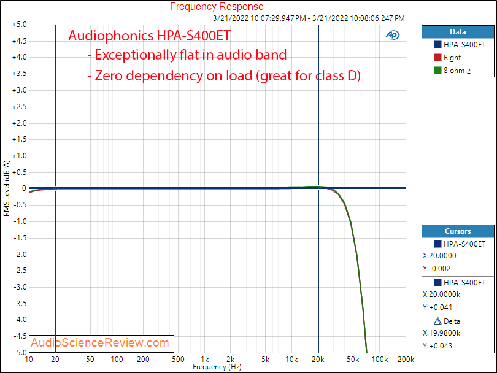This screenshot has height=373, width=497.
Task: Click the +5.0 tick on the Y axis
Action: coord(20,25)
